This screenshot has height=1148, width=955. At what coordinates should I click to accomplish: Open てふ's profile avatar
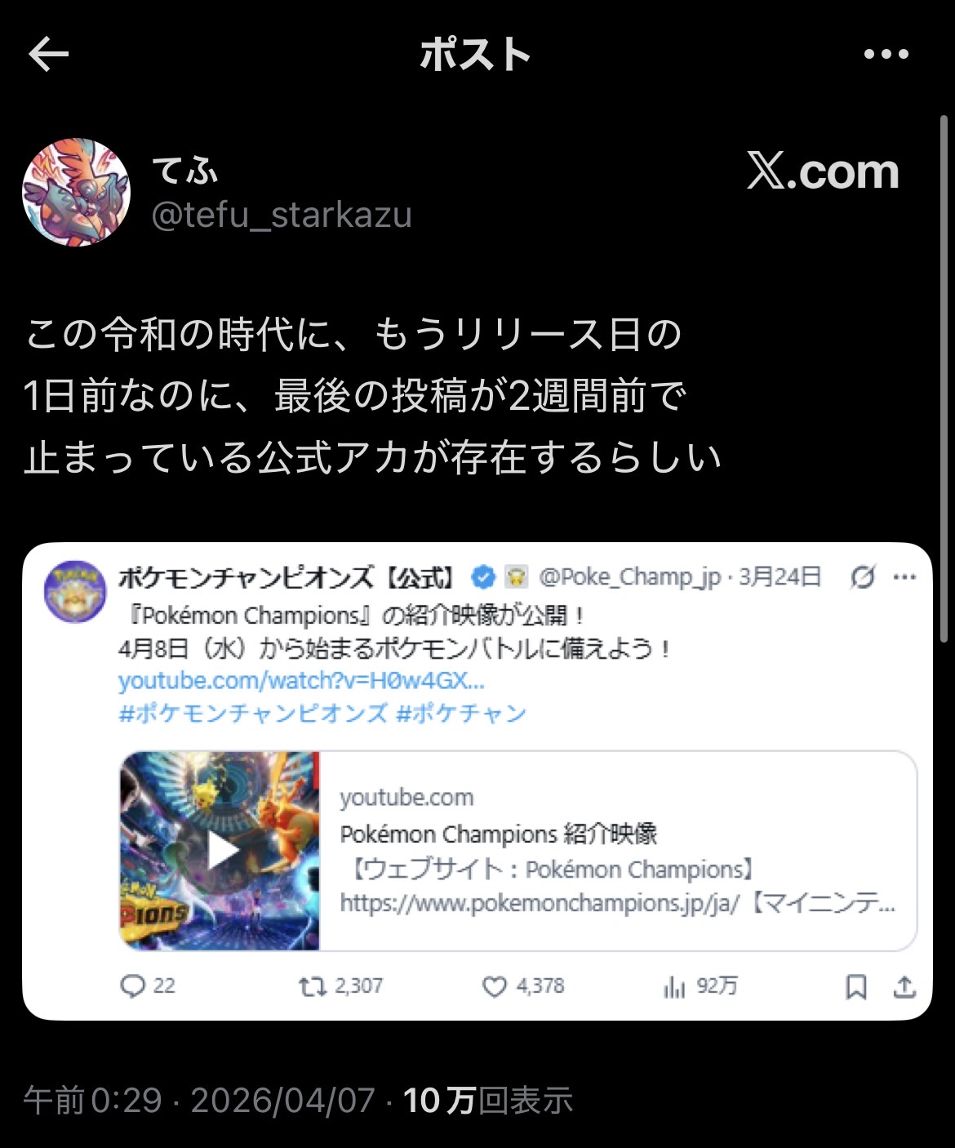(x=76, y=192)
